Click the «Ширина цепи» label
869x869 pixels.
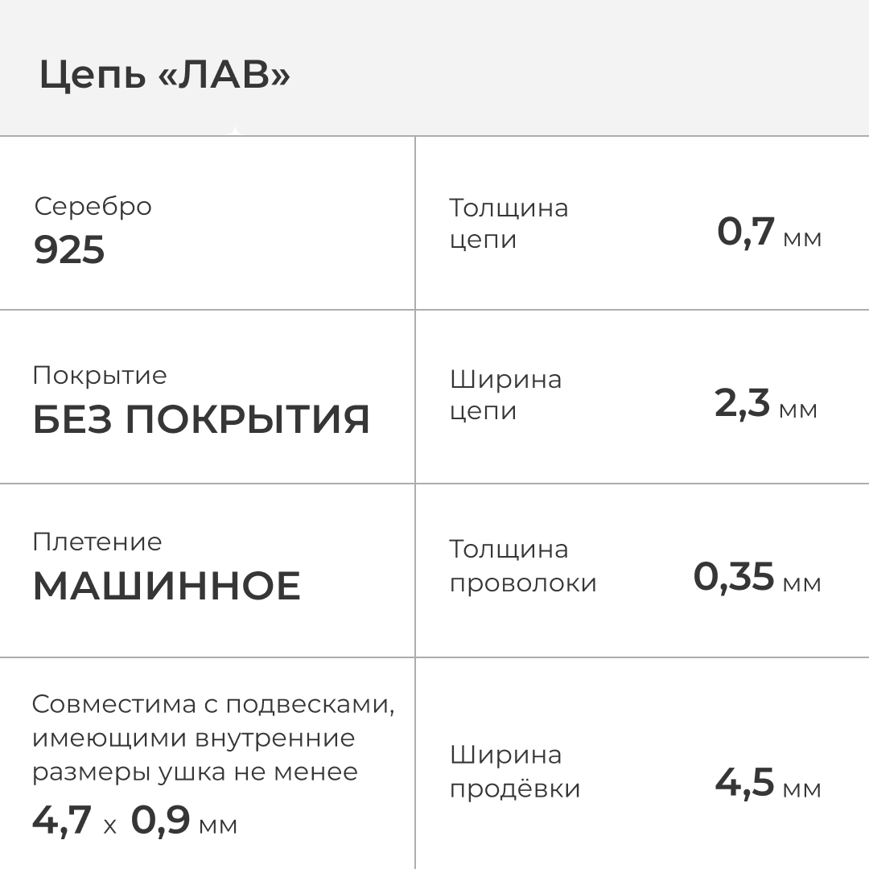505,395
